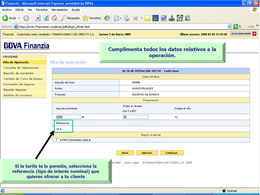
Task: Stop loading with the red X icon
Action: click(38, 18)
